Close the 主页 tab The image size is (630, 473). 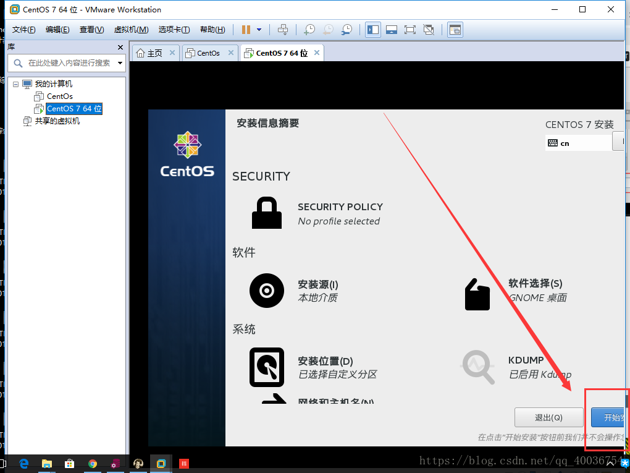172,53
